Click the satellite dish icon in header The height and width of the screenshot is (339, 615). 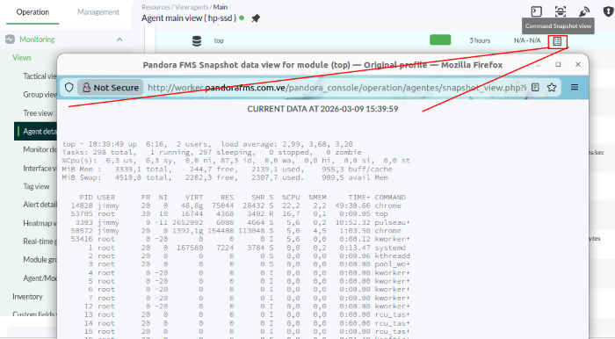[584, 11]
